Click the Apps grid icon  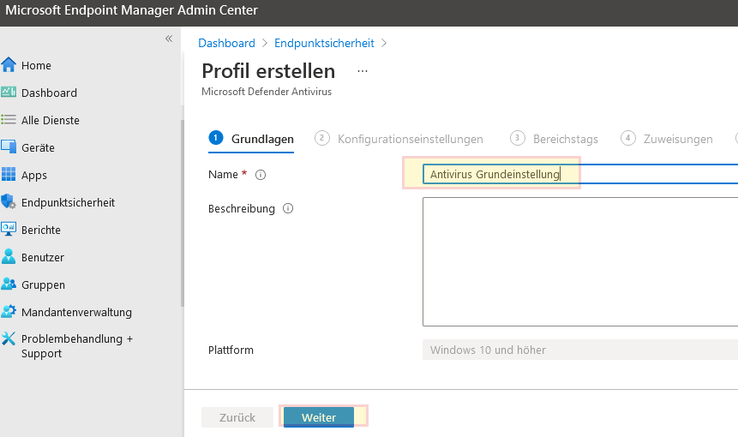(x=9, y=175)
